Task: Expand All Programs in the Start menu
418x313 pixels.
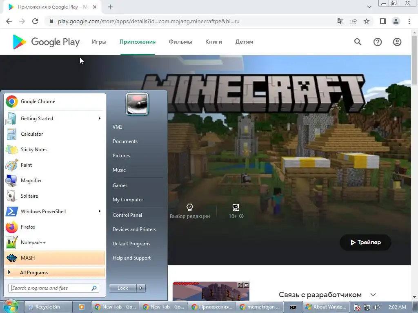Action: (55, 273)
